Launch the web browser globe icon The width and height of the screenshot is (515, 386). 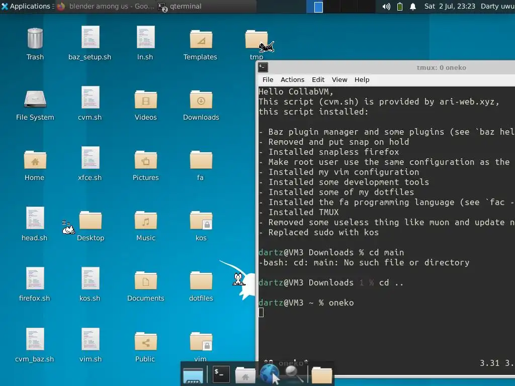point(270,374)
